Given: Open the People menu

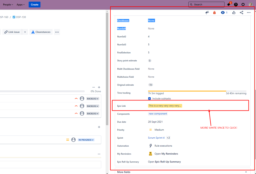Looking at the screenshot, I should pyautogui.click(x=8, y=5).
